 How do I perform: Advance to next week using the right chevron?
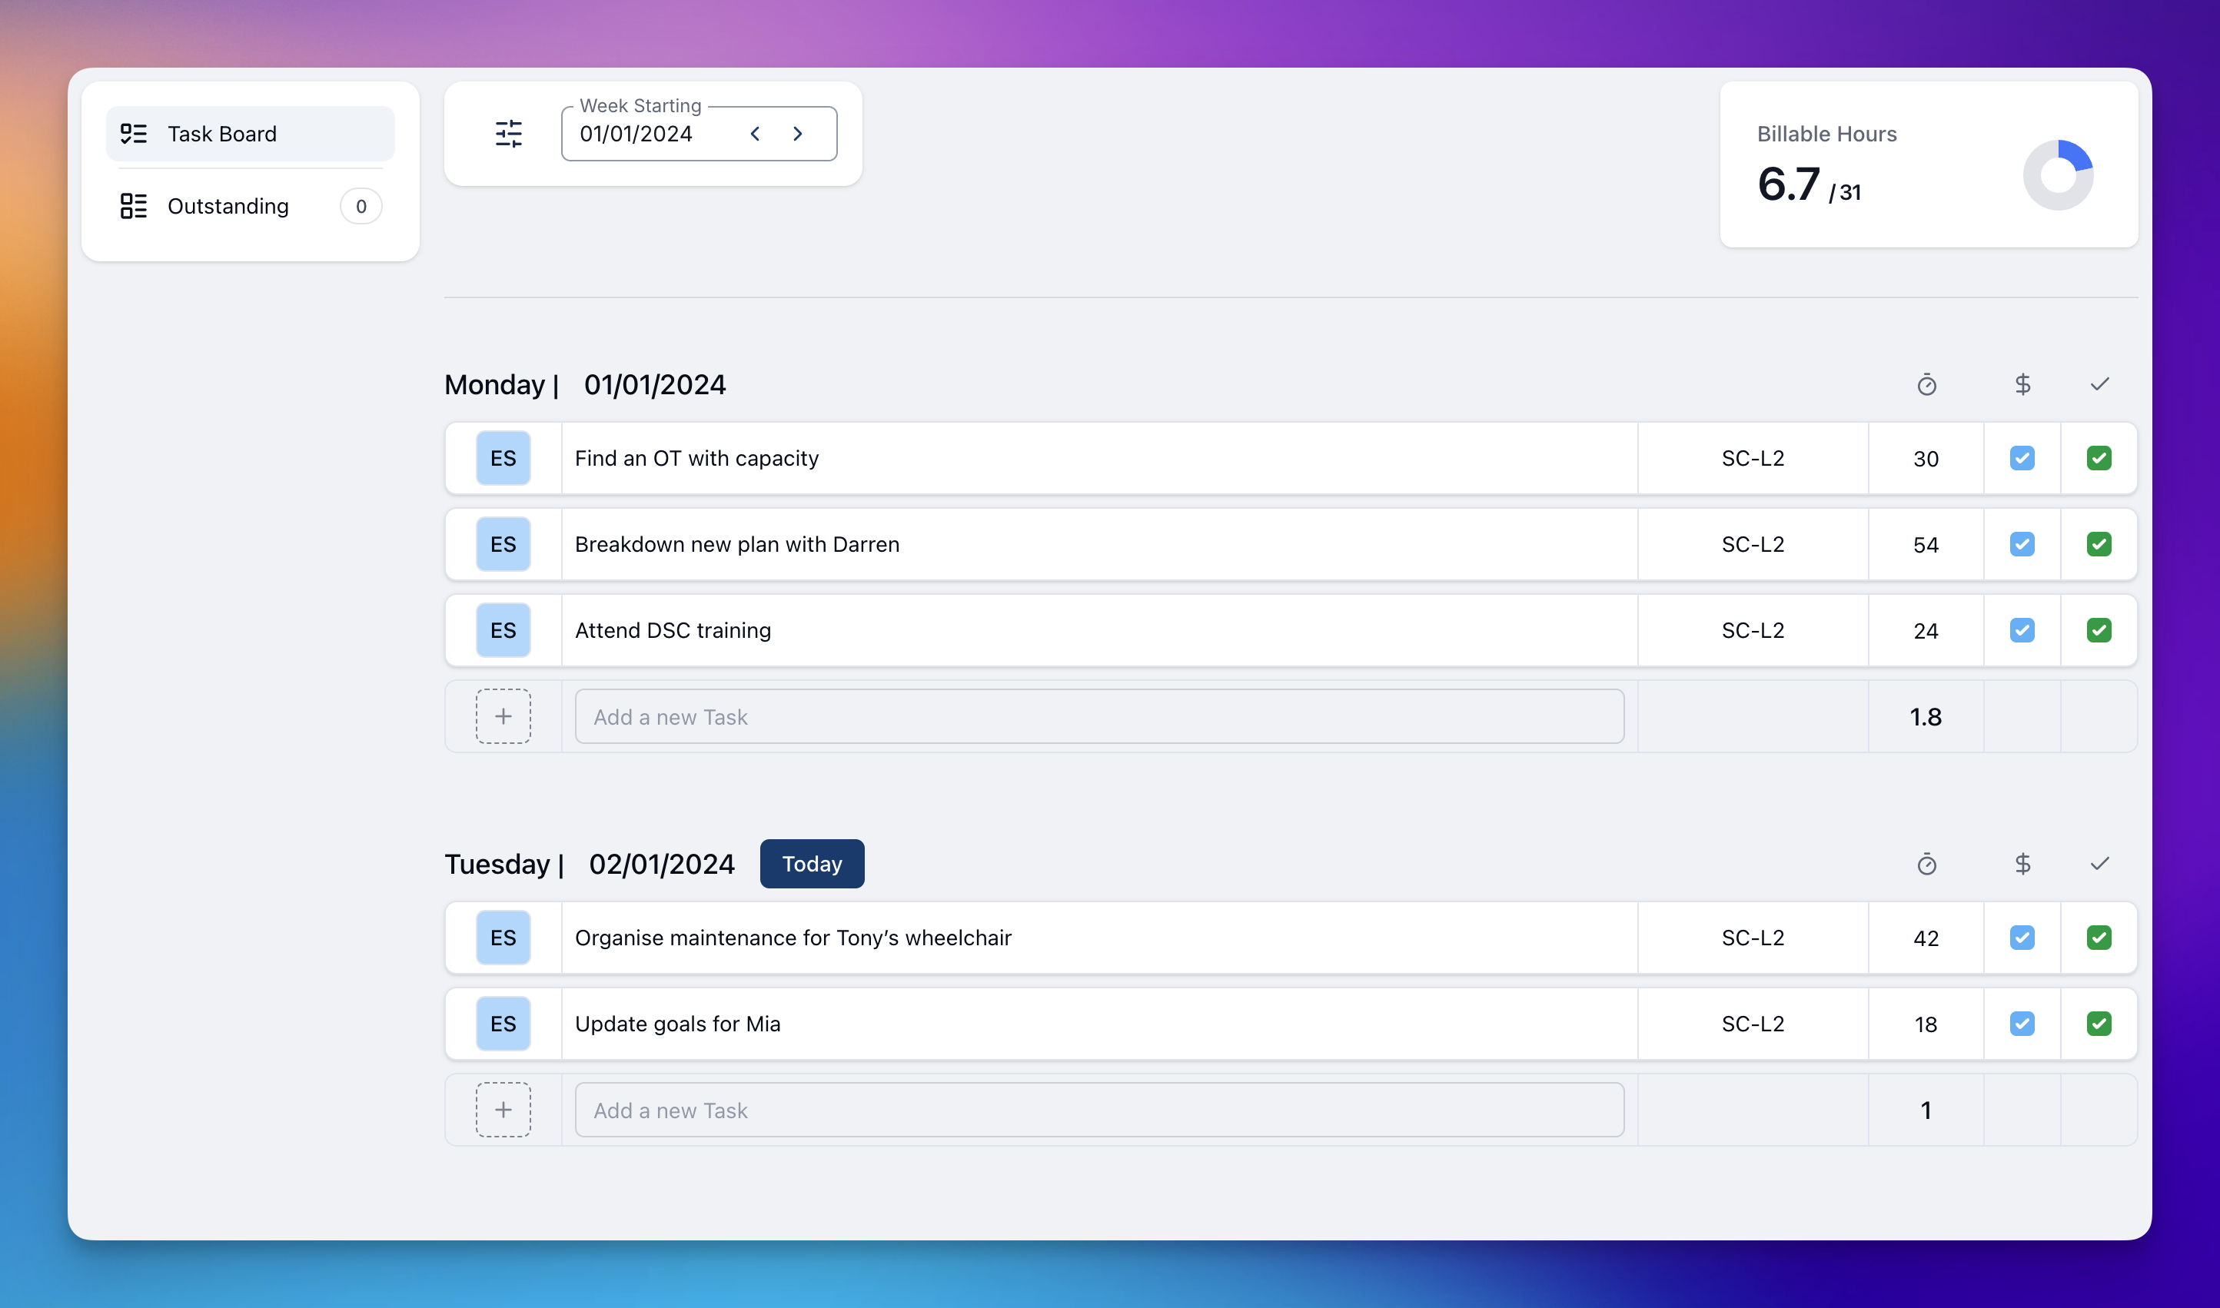tap(797, 133)
